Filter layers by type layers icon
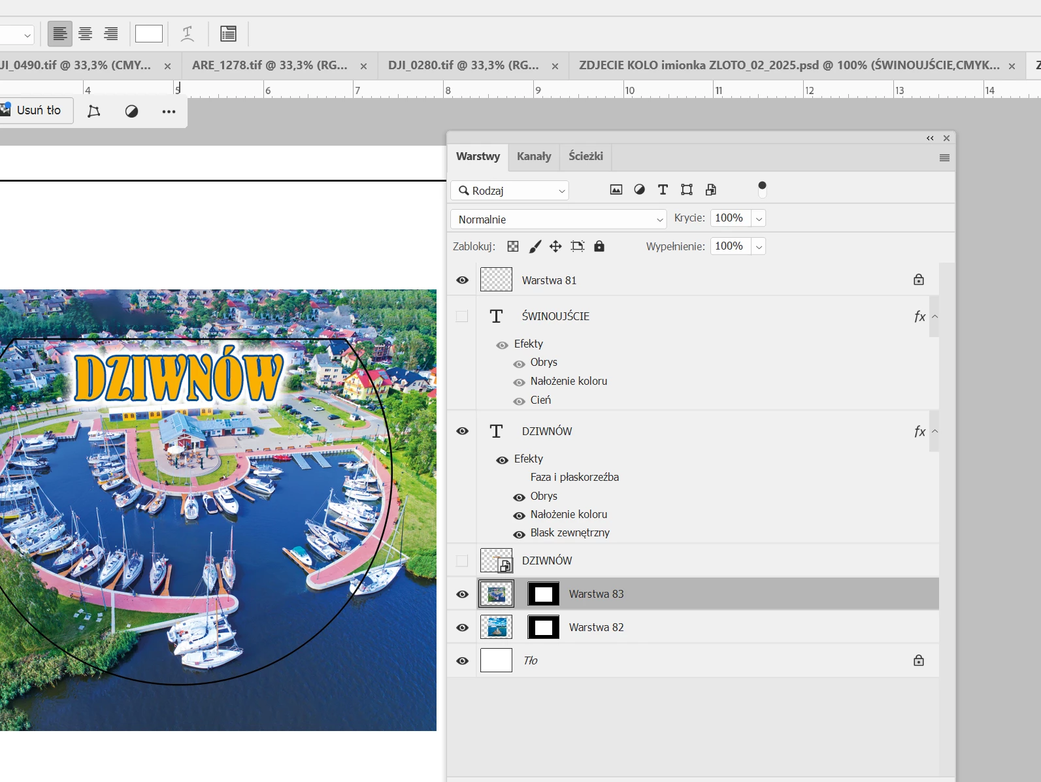The width and height of the screenshot is (1041, 782). pos(663,189)
